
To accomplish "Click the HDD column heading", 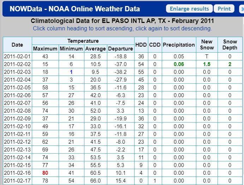I will (141, 45).
